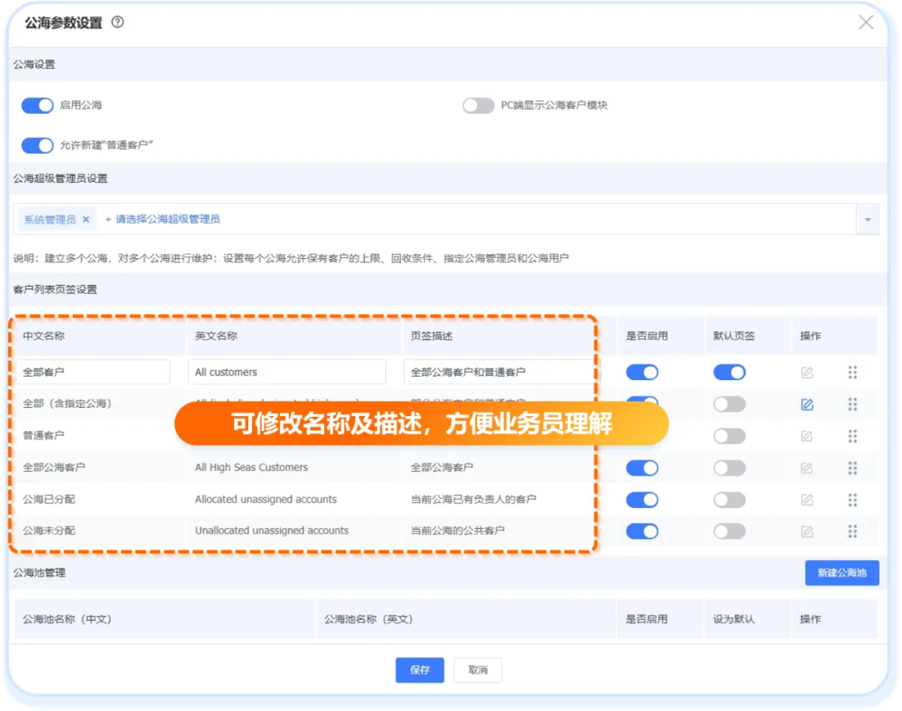Remove the 系统管理员 tag using its X

click(86, 220)
